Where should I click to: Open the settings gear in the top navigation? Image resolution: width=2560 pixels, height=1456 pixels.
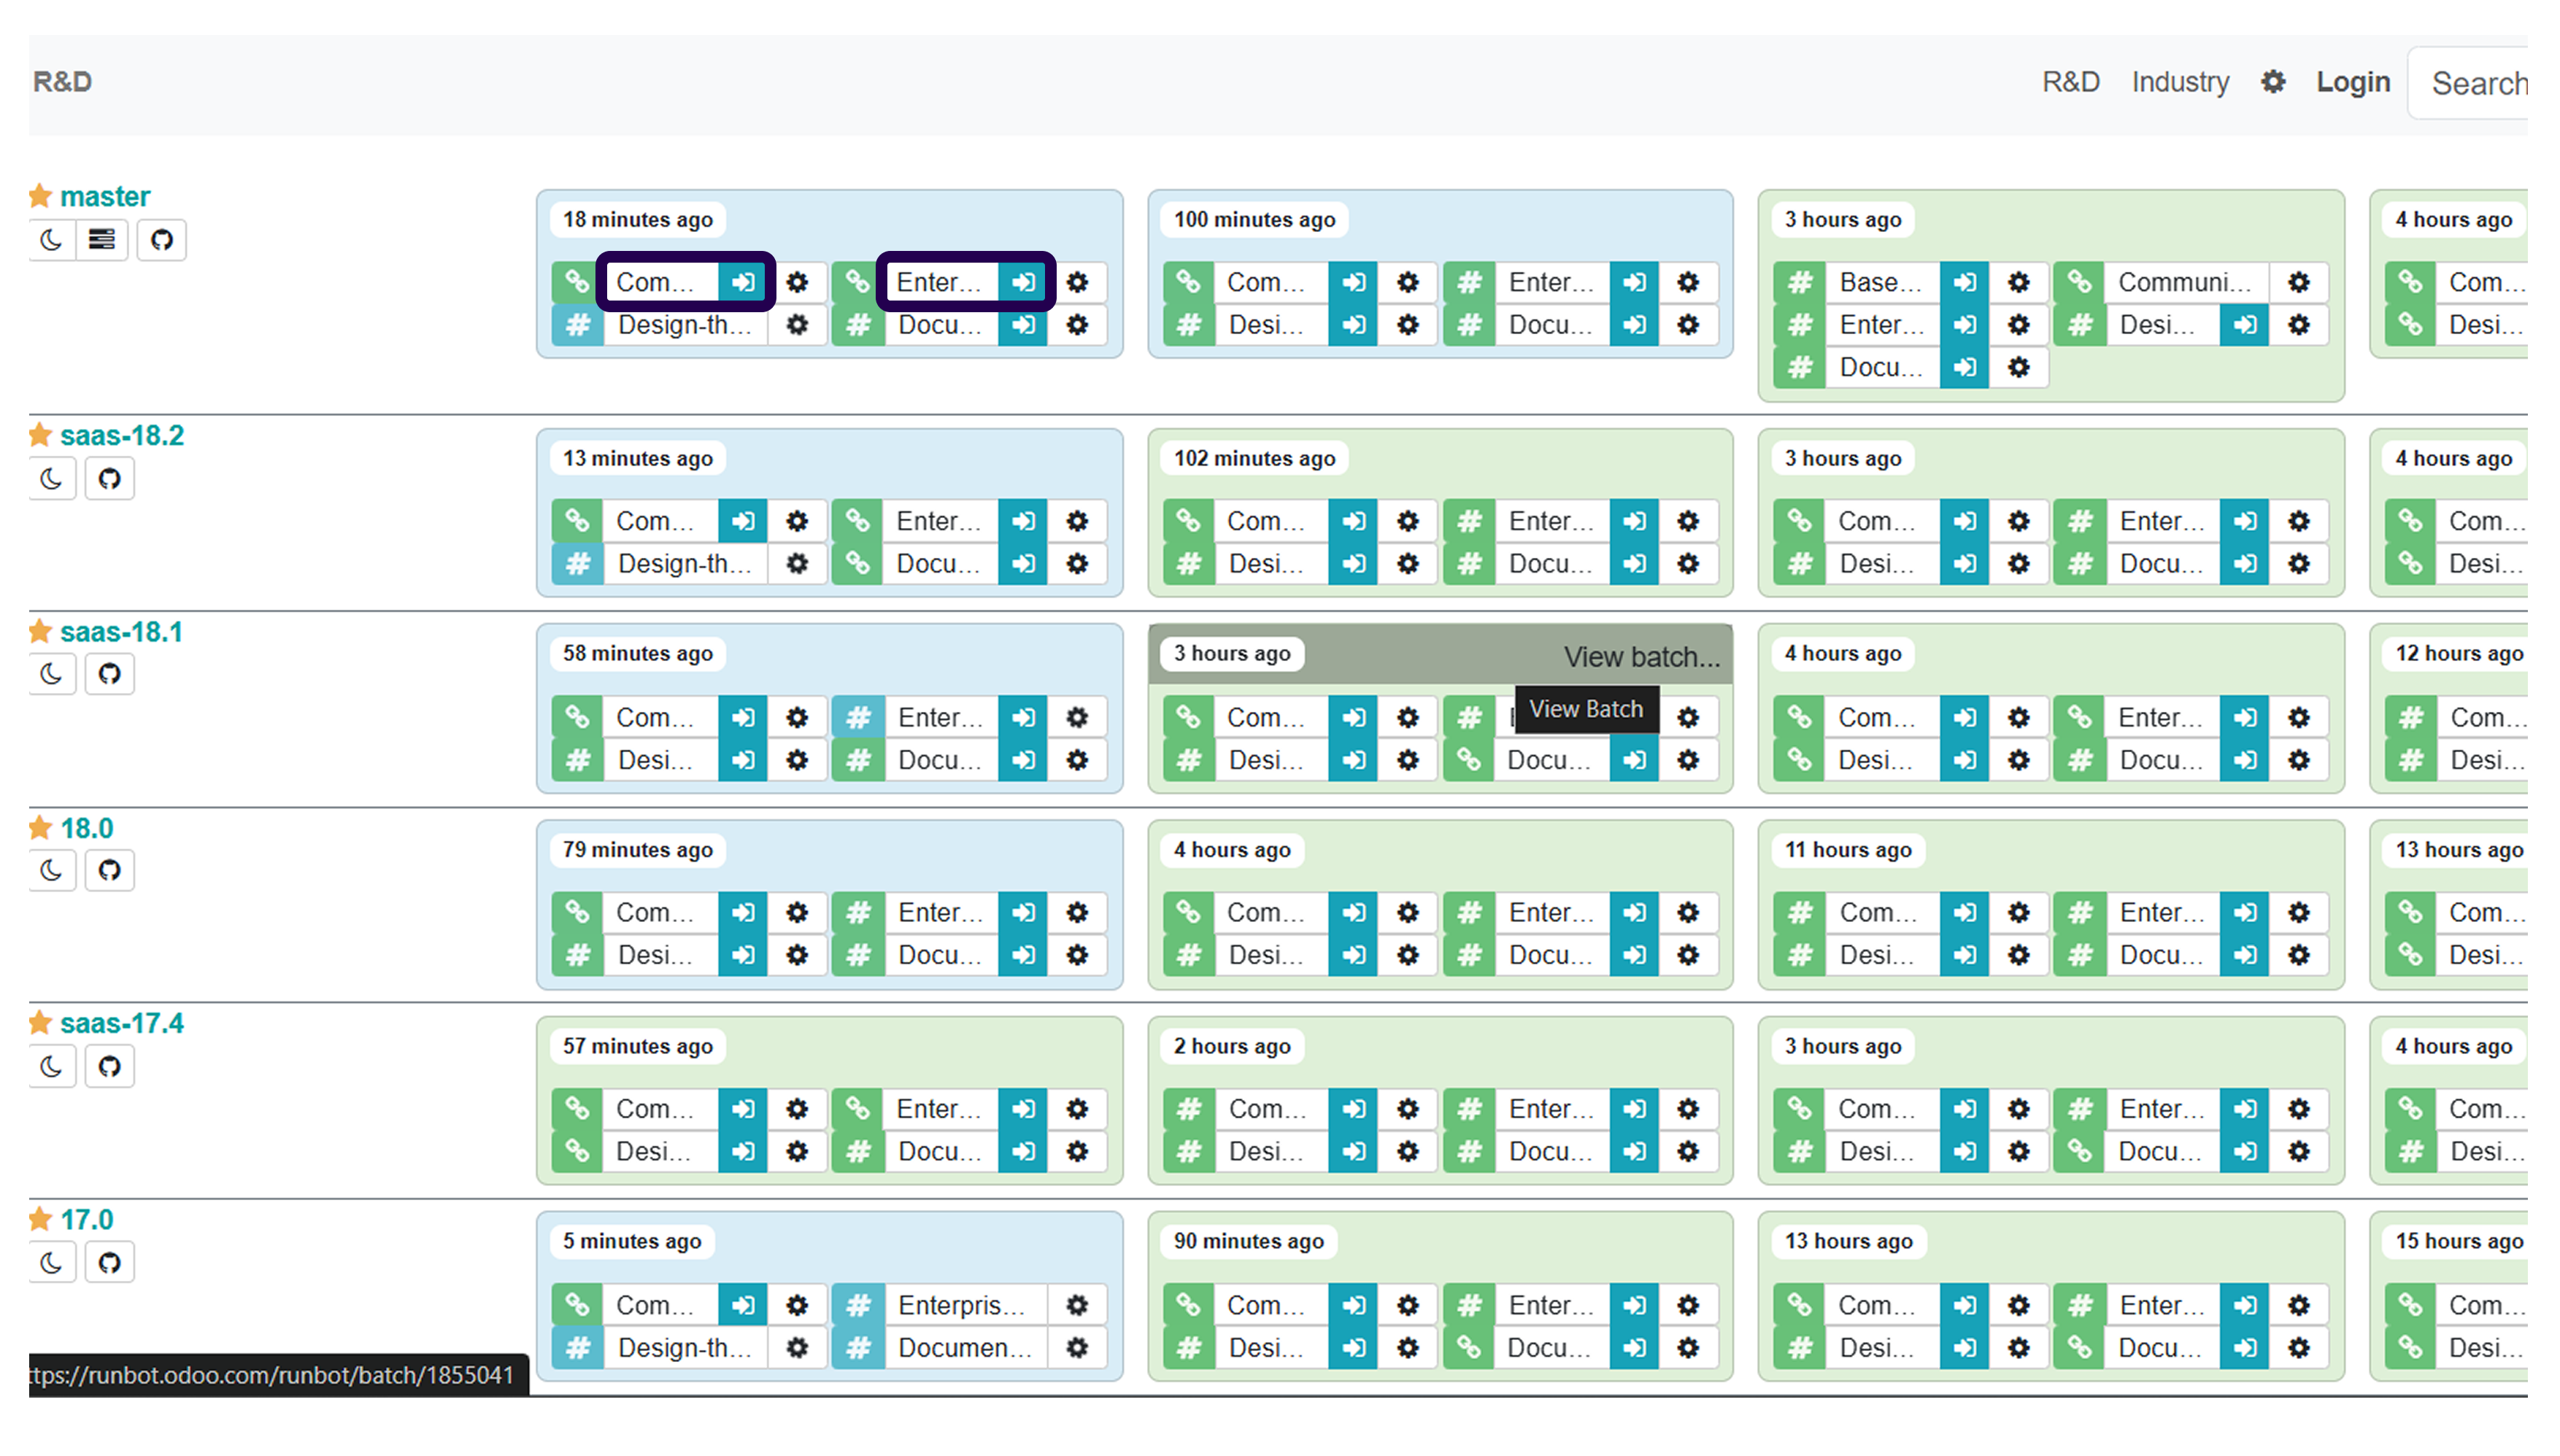2273,82
